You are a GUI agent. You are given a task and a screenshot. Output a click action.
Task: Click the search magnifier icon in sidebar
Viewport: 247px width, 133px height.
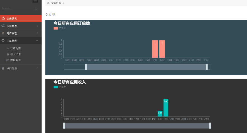(36, 9)
